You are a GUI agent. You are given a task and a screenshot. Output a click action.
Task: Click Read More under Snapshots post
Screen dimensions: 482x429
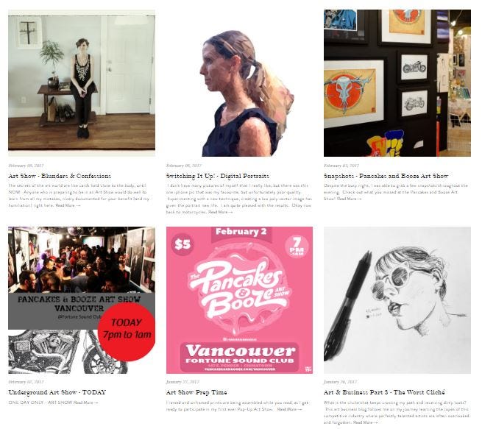point(350,199)
